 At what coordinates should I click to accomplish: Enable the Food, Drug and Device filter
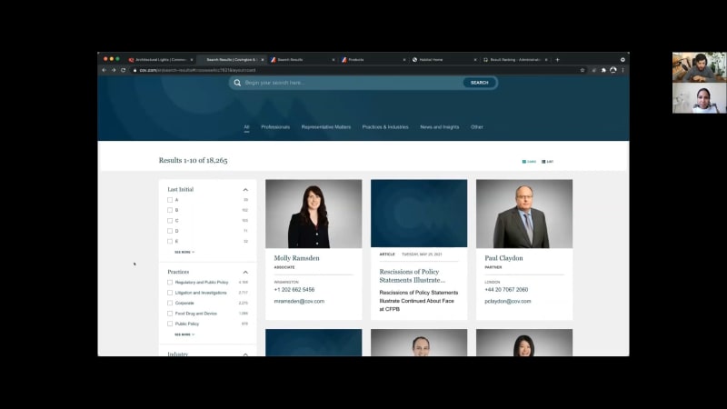(170, 313)
